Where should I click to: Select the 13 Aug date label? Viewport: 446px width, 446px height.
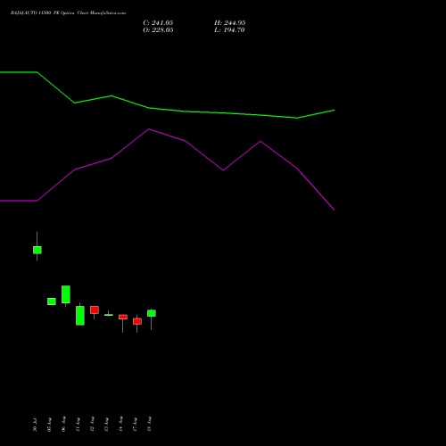106,425
